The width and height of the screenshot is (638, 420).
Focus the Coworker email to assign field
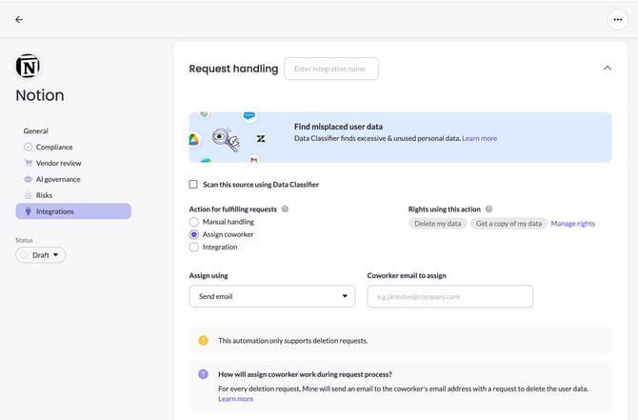click(x=450, y=297)
